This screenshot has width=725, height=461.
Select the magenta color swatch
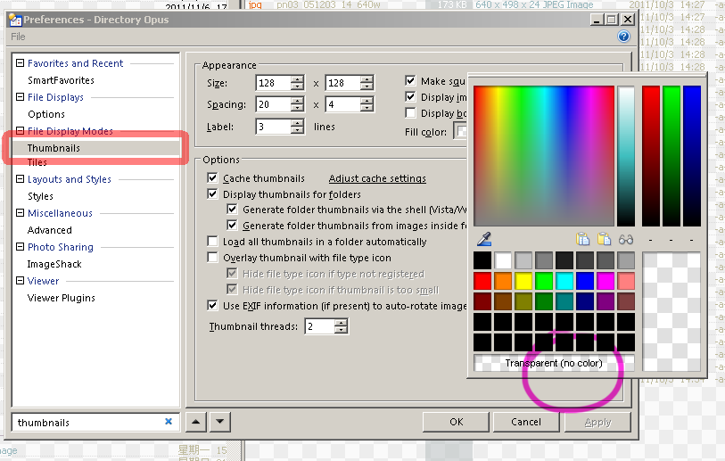pos(606,281)
